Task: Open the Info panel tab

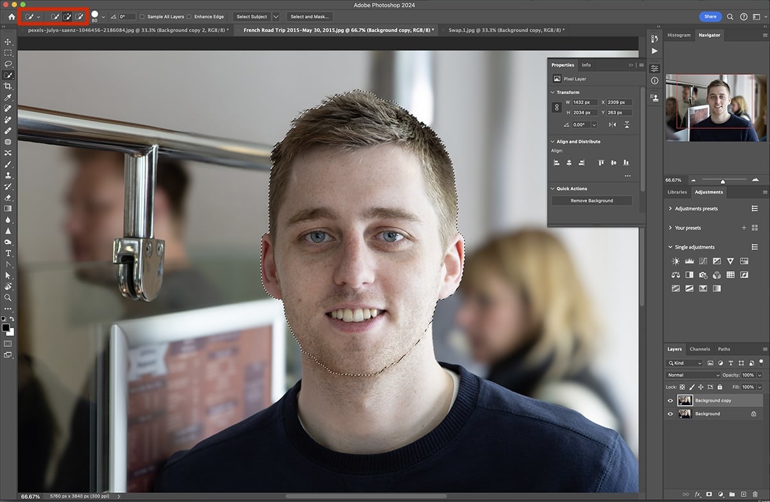Action: 586,65
